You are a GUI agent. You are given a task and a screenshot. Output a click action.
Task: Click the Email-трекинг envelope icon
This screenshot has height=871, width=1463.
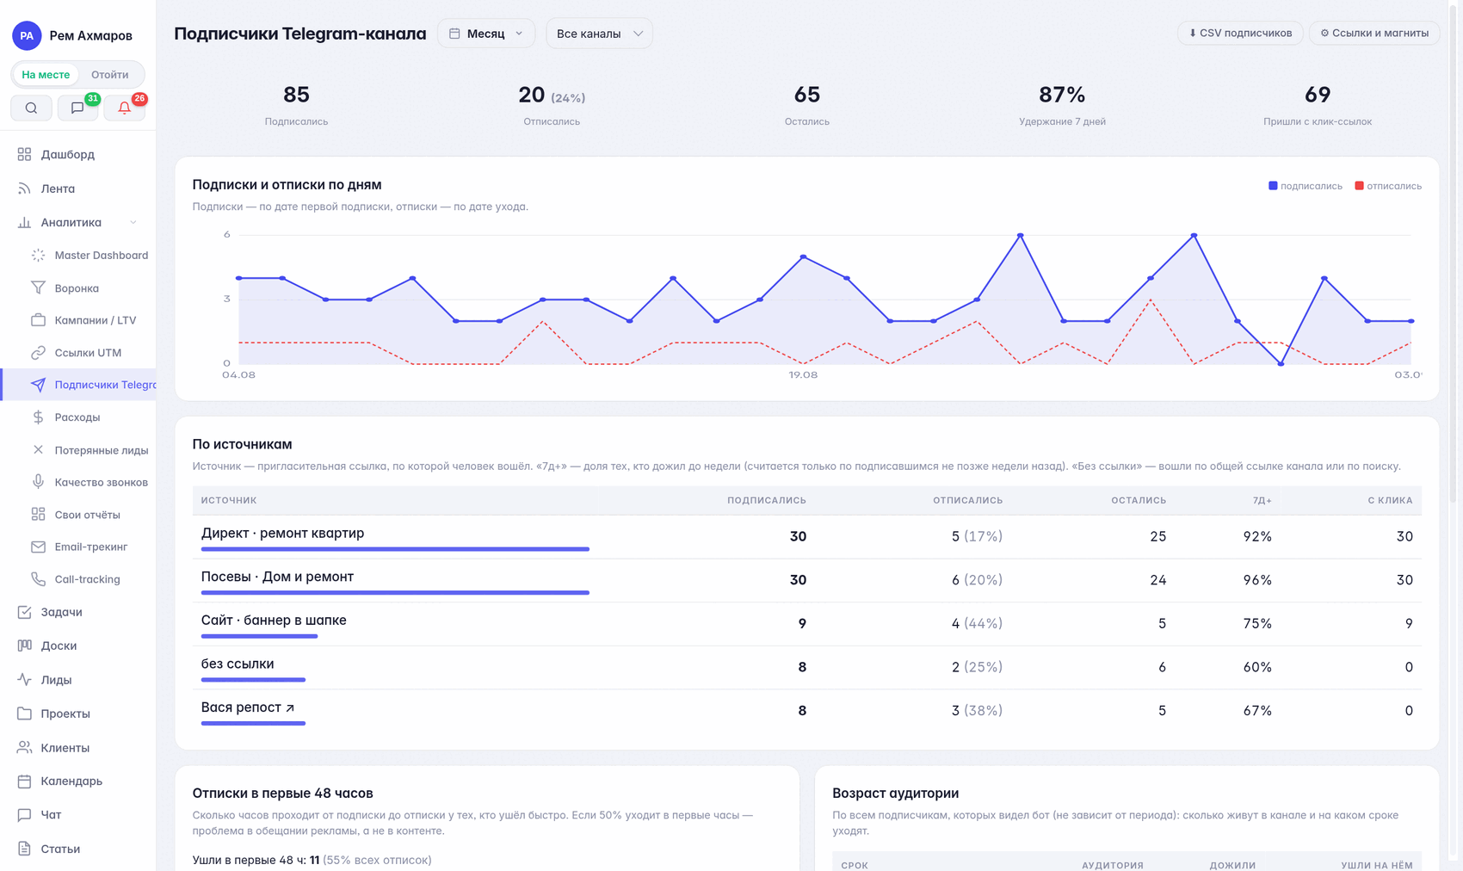point(38,547)
